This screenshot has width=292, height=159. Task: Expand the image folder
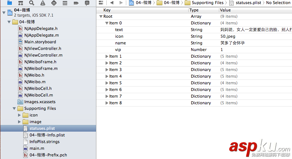19,122
